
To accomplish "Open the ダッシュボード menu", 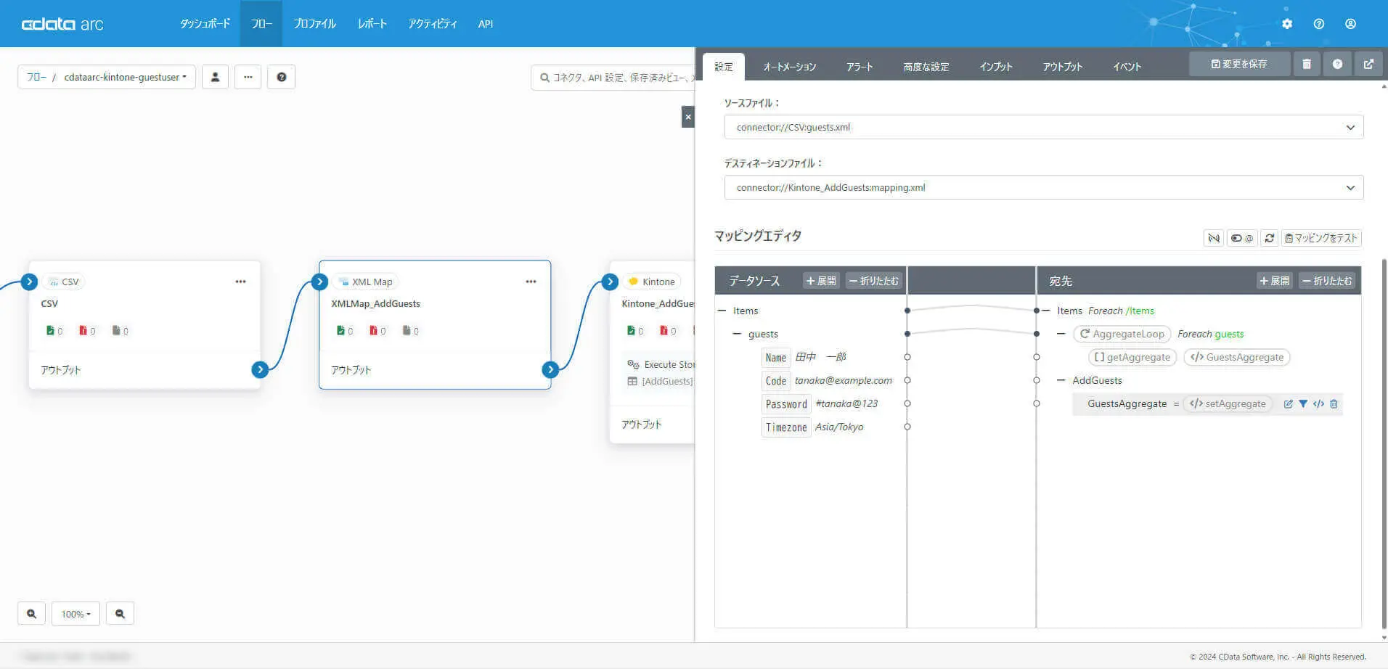I will pos(205,24).
